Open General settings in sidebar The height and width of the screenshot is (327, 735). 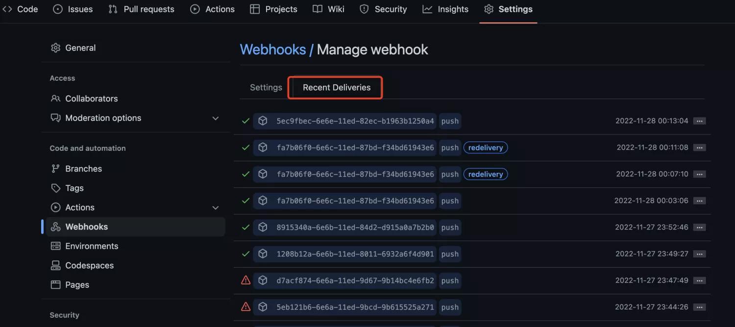pos(80,48)
